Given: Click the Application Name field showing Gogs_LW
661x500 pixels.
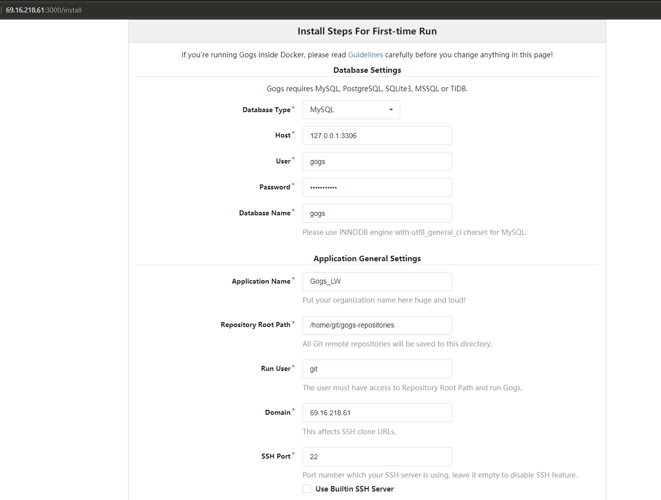Looking at the screenshot, I should tap(377, 282).
